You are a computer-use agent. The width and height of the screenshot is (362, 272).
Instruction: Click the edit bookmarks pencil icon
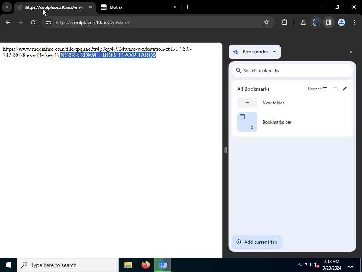tap(345, 89)
